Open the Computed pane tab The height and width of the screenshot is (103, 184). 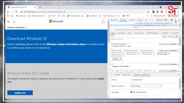coord(121,33)
